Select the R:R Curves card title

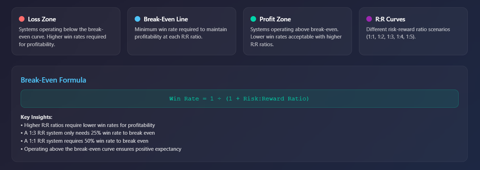tap(390, 19)
